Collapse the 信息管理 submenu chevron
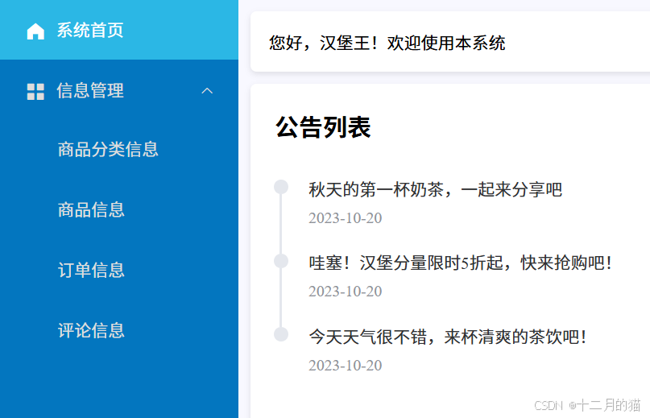 point(207,91)
